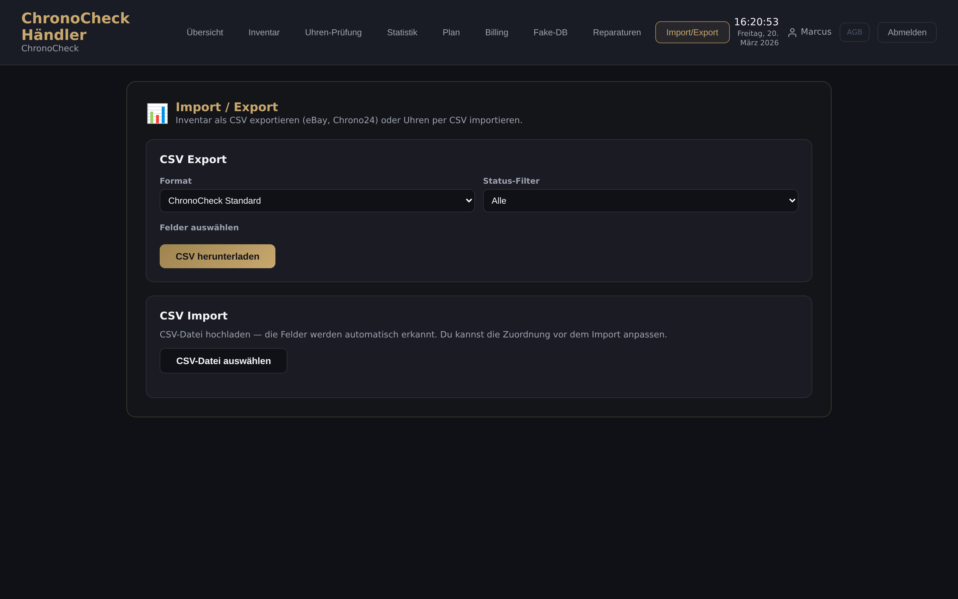Image resolution: width=958 pixels, height=599 pixels.
Task: Click the clock showing 16:20:53
Action: click(757, 22)
